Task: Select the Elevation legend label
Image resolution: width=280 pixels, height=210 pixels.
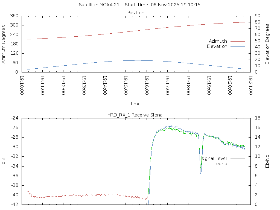Action: pos(217,46)
